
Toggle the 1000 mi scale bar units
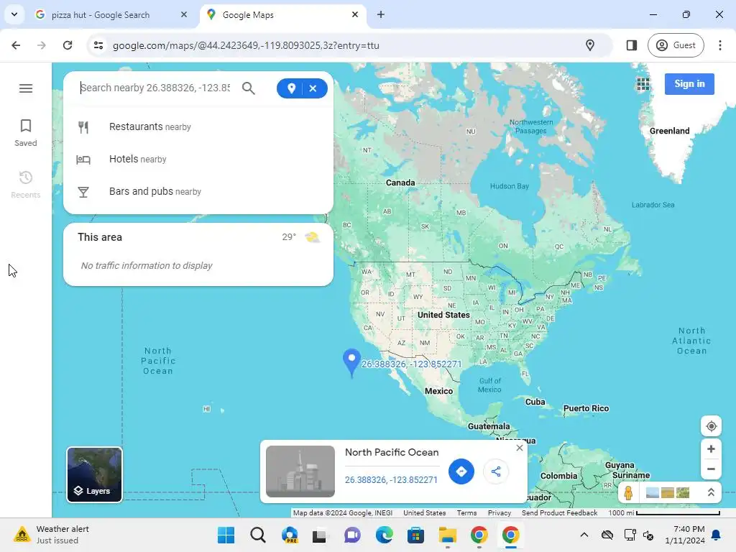[664, 513]
